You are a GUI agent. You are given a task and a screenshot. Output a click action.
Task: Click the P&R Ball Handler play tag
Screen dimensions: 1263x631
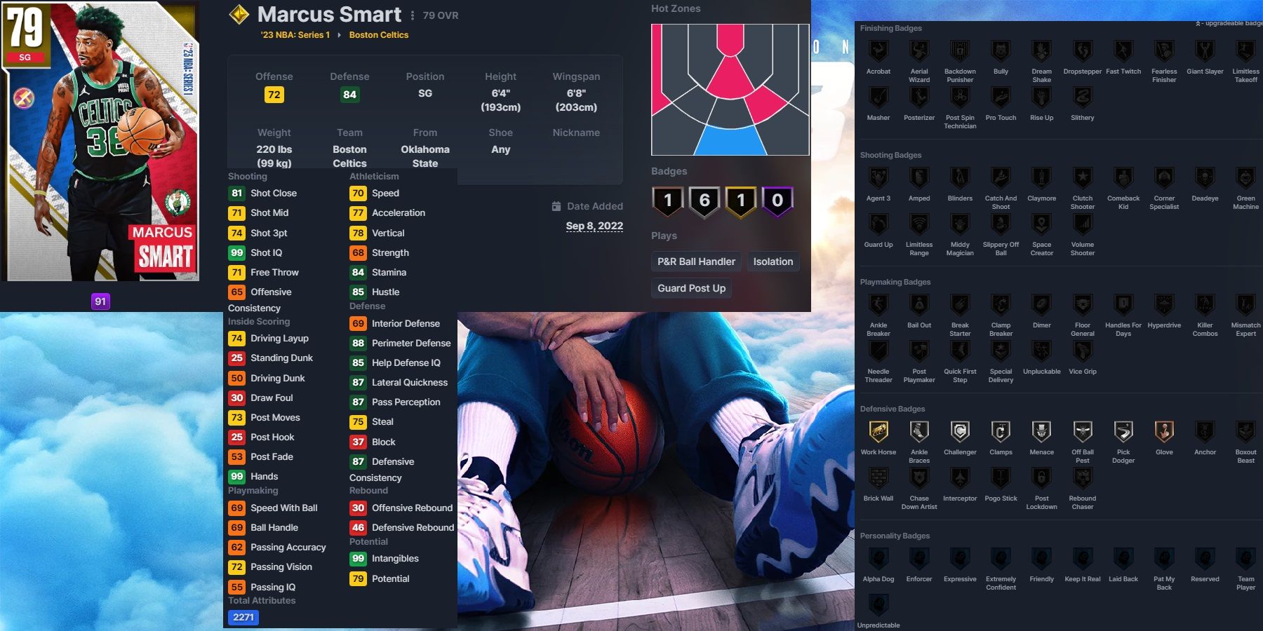(696, 262)
